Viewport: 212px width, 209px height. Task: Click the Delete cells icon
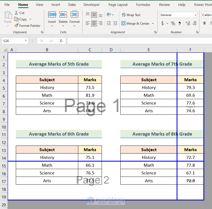(x=63, y=15)
